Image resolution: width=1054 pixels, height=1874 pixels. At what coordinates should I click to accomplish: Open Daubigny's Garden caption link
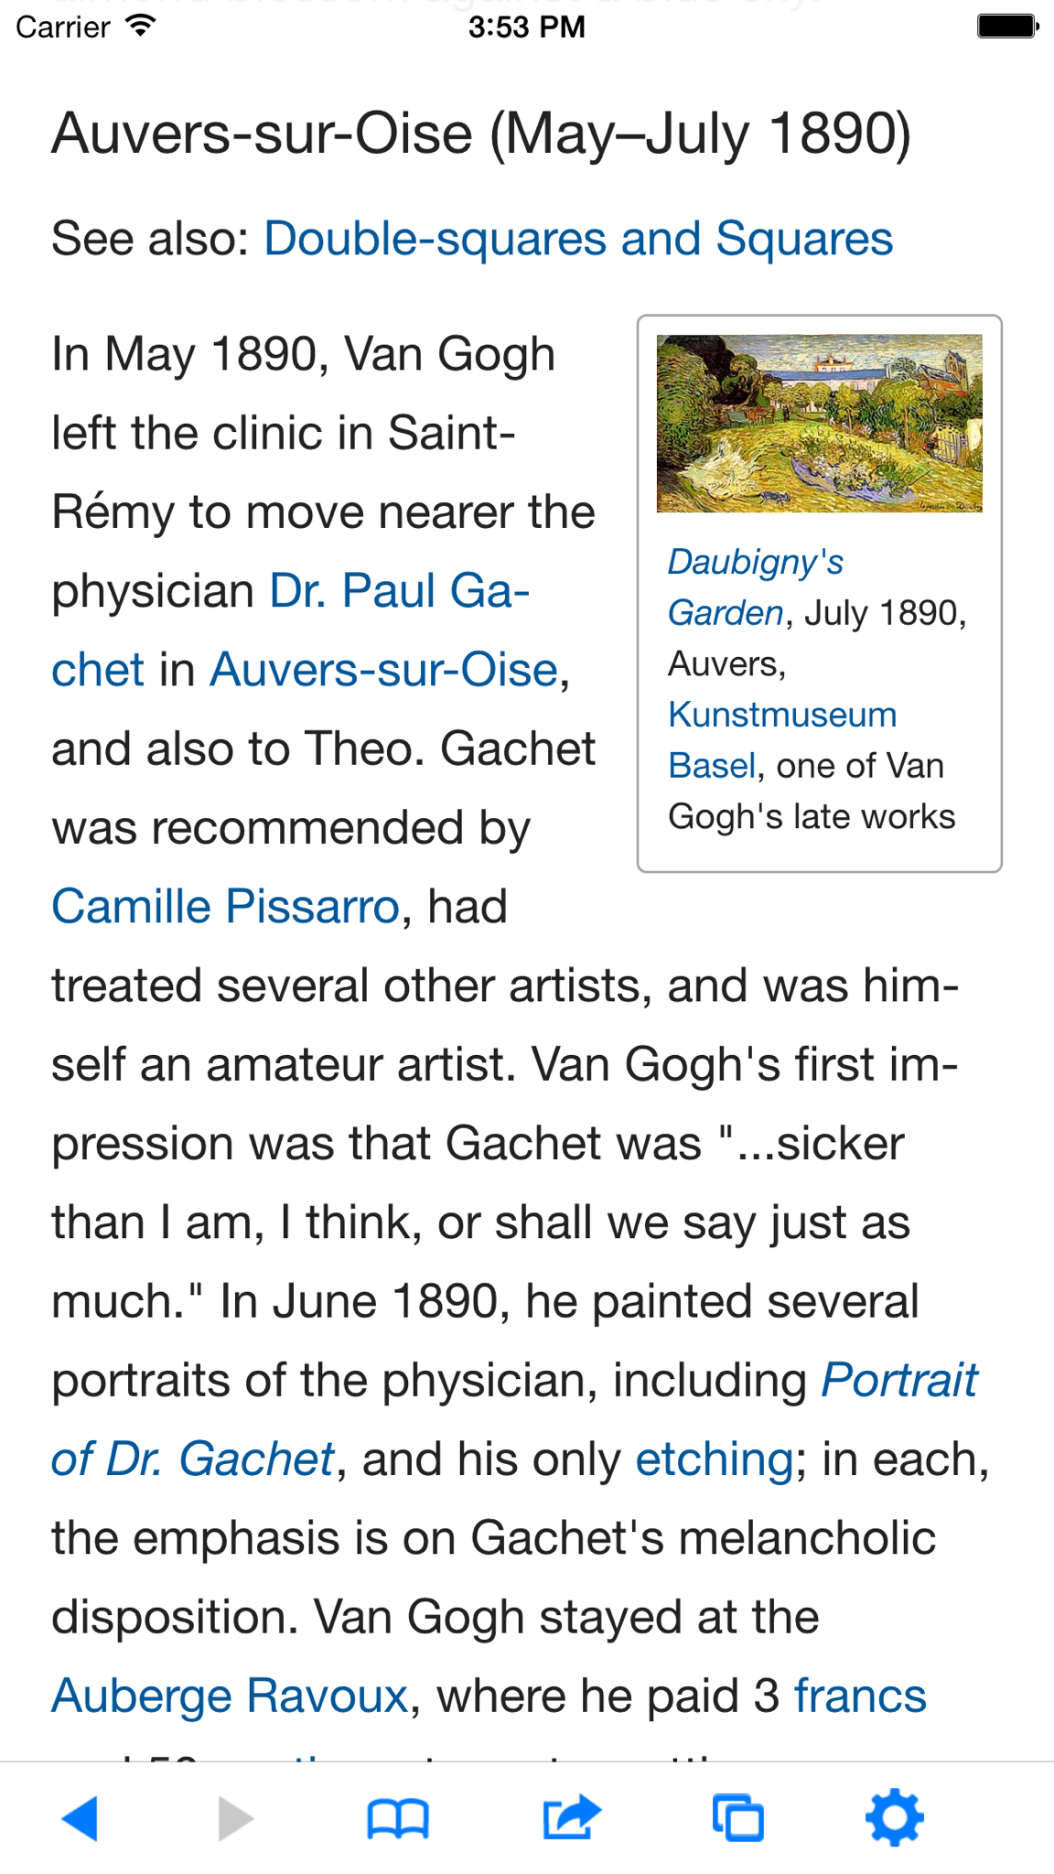(x=756, y=587)
